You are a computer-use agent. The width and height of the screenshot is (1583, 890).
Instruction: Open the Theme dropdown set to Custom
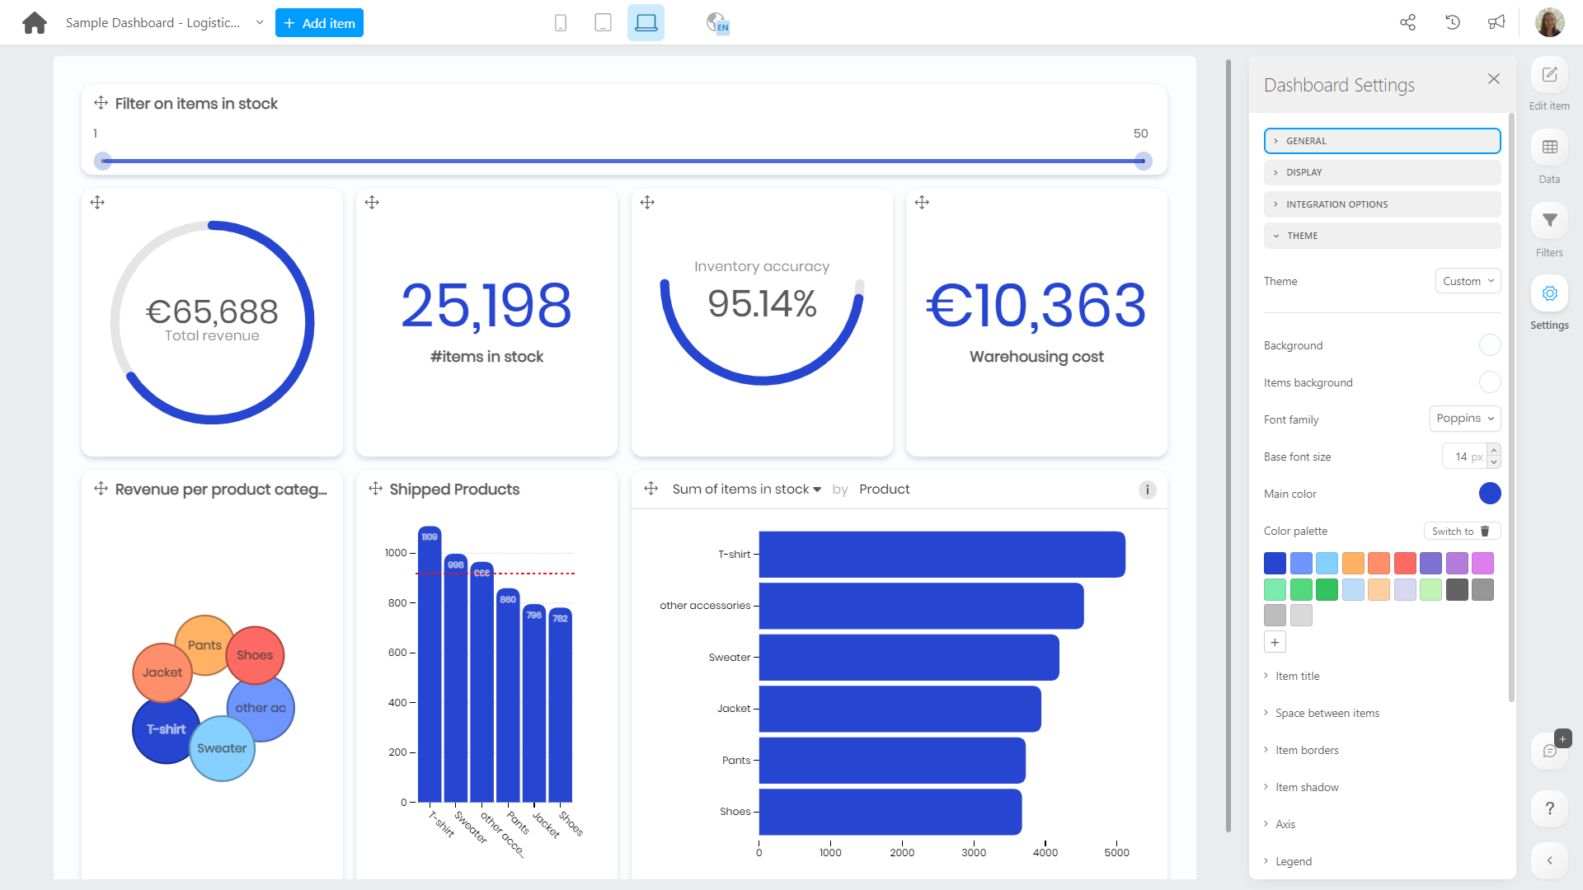pos(1468,281)
